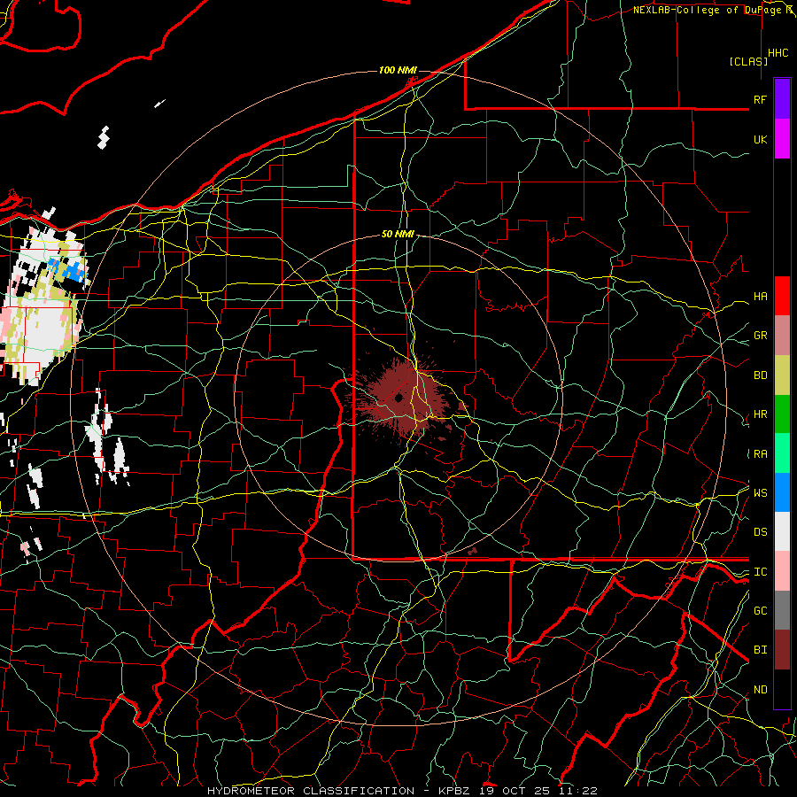
Task: Click the GC legend label
Action: [760, 611]
